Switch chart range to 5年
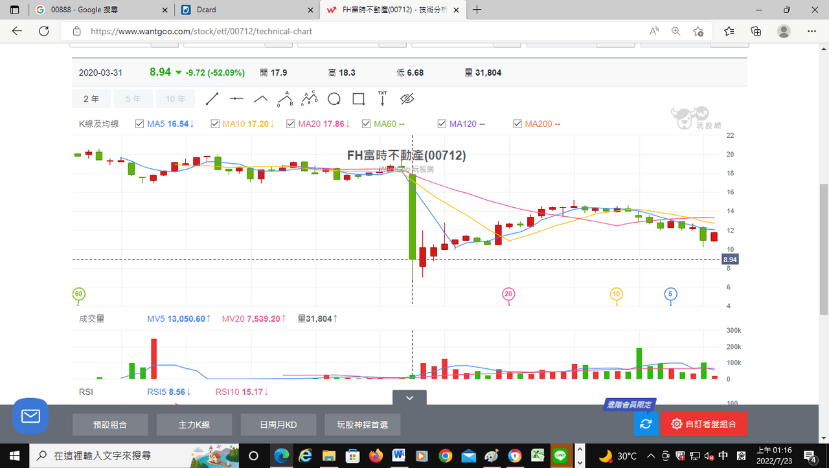 pos(133,99)
